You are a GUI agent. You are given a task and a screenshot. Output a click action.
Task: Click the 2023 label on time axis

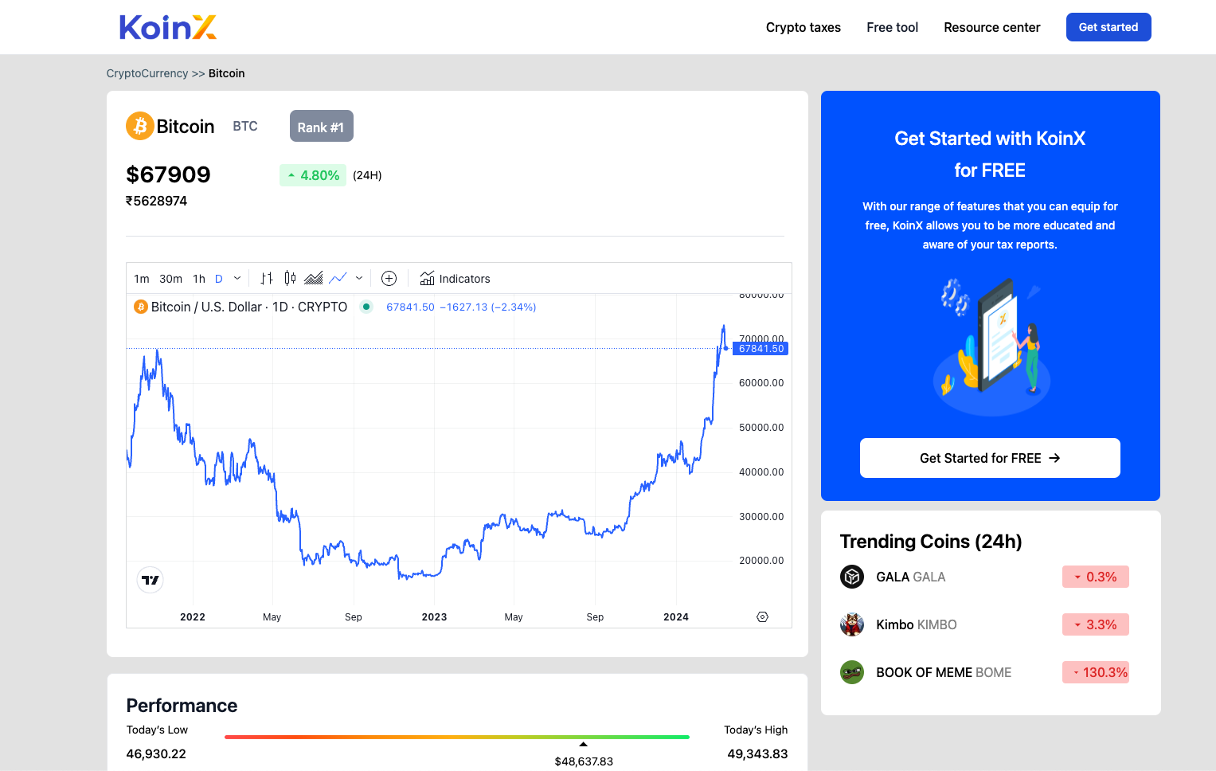(x=434, y=617)
